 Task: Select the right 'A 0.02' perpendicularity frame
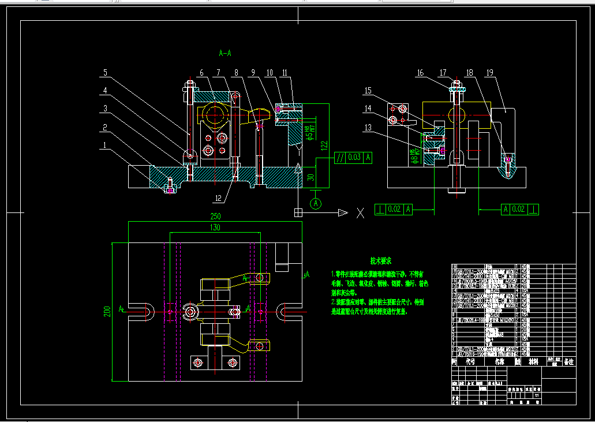pos(520,209)
